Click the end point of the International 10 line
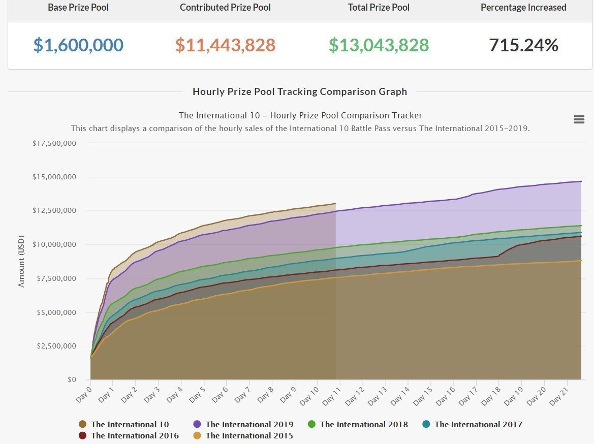594x444 pixels. [x=336, y=203]
